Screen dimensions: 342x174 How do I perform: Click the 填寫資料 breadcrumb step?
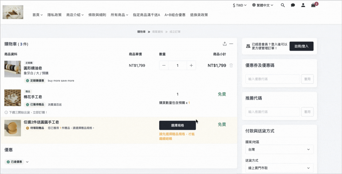(158, 32)
